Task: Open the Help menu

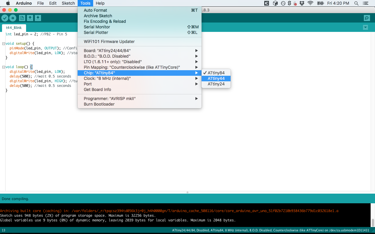Action: 100,3
